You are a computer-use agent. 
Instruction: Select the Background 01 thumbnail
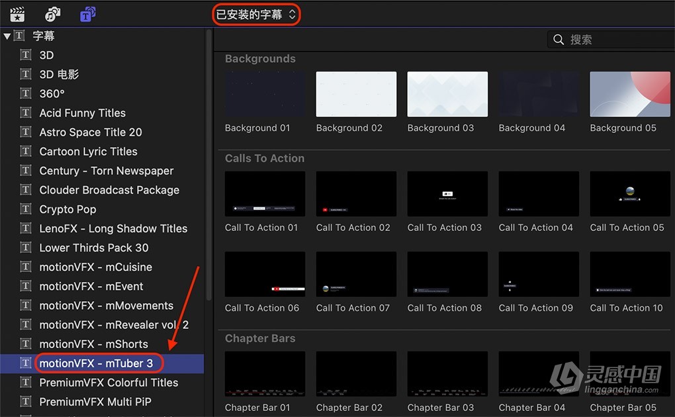click(x=265, y=95)
